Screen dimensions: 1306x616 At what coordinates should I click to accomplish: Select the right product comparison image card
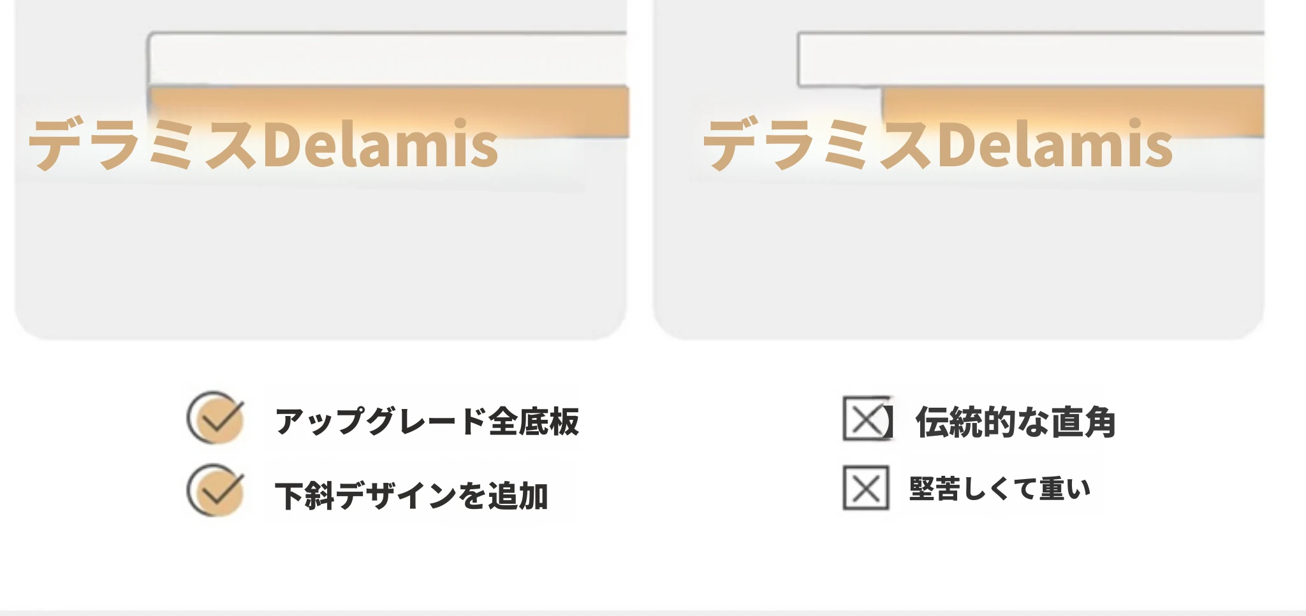click(x=958, y=169)
